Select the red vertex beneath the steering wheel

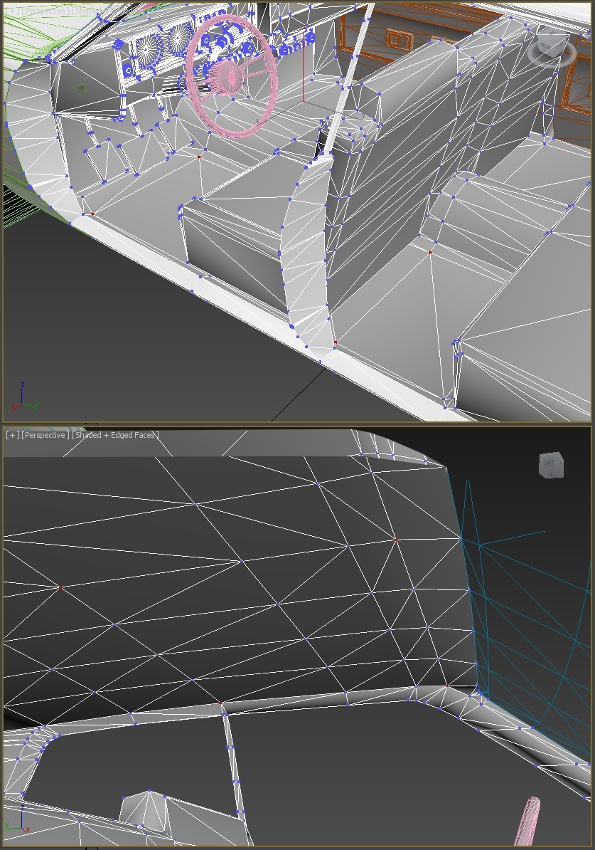199,157
